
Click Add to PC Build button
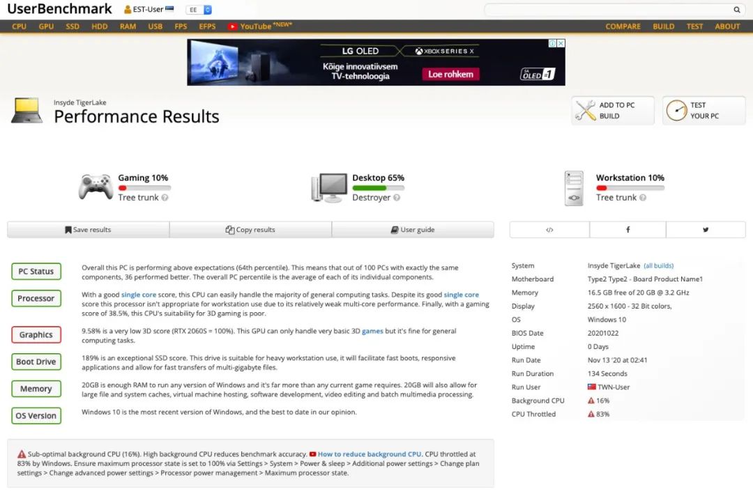point(613,111)
